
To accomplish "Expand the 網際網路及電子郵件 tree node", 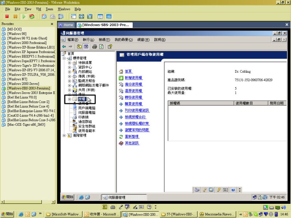I will (x=69, y=85).
